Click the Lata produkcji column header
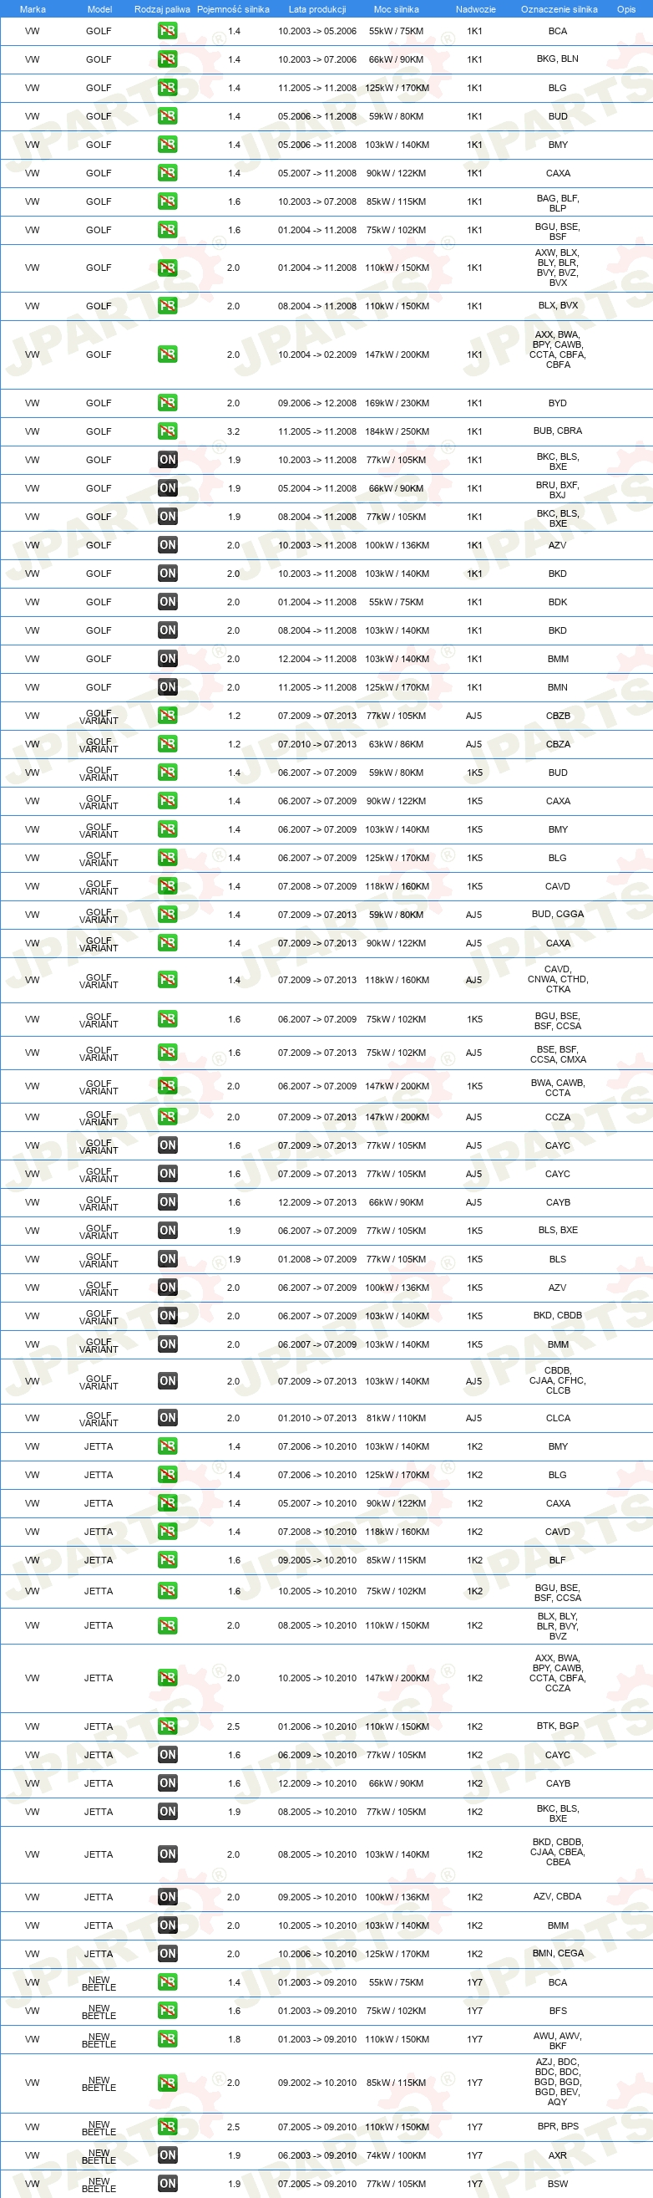653x2198 pixels. (x=317, y=9)
